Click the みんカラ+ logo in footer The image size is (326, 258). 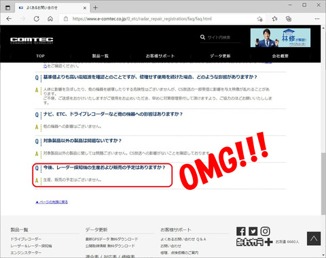[255, 242]
